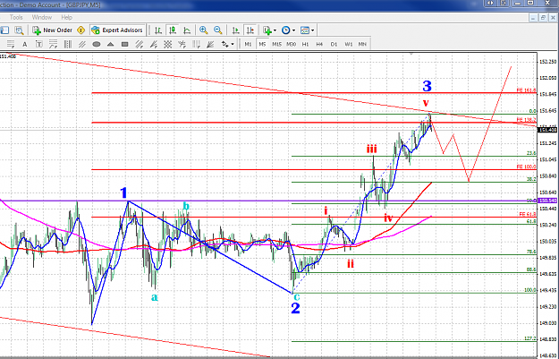This screenshot has height=359, width=559.
Task: Click the 149.030 price axis label
Action: pyautogui.click(x=548, y=323)
